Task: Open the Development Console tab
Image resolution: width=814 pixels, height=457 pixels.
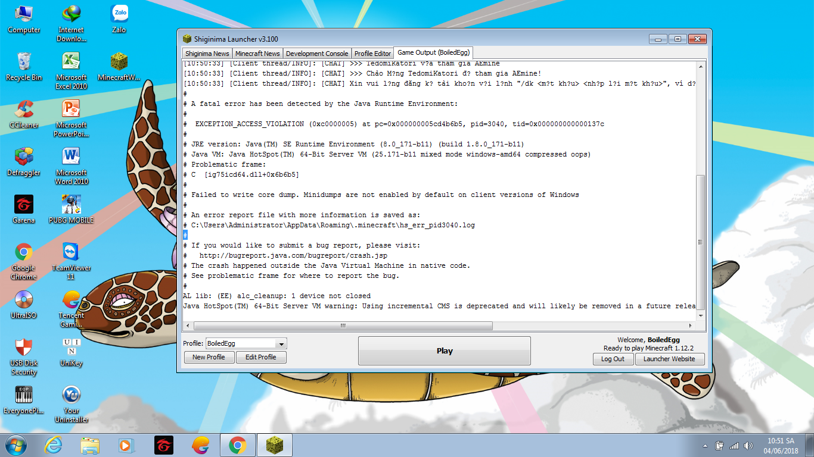Action: point(317,54)
